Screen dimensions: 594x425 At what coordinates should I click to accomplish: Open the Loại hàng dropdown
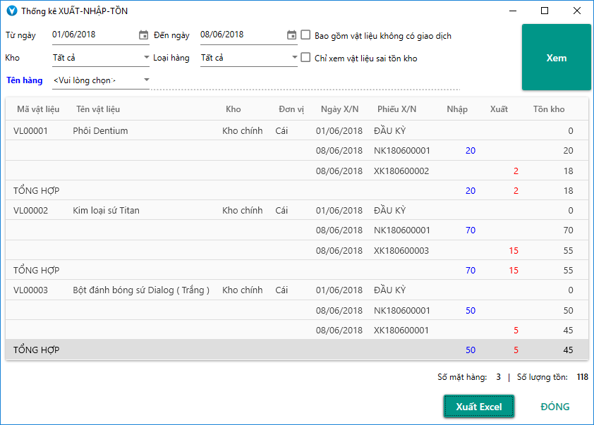(x=294, y=58)
